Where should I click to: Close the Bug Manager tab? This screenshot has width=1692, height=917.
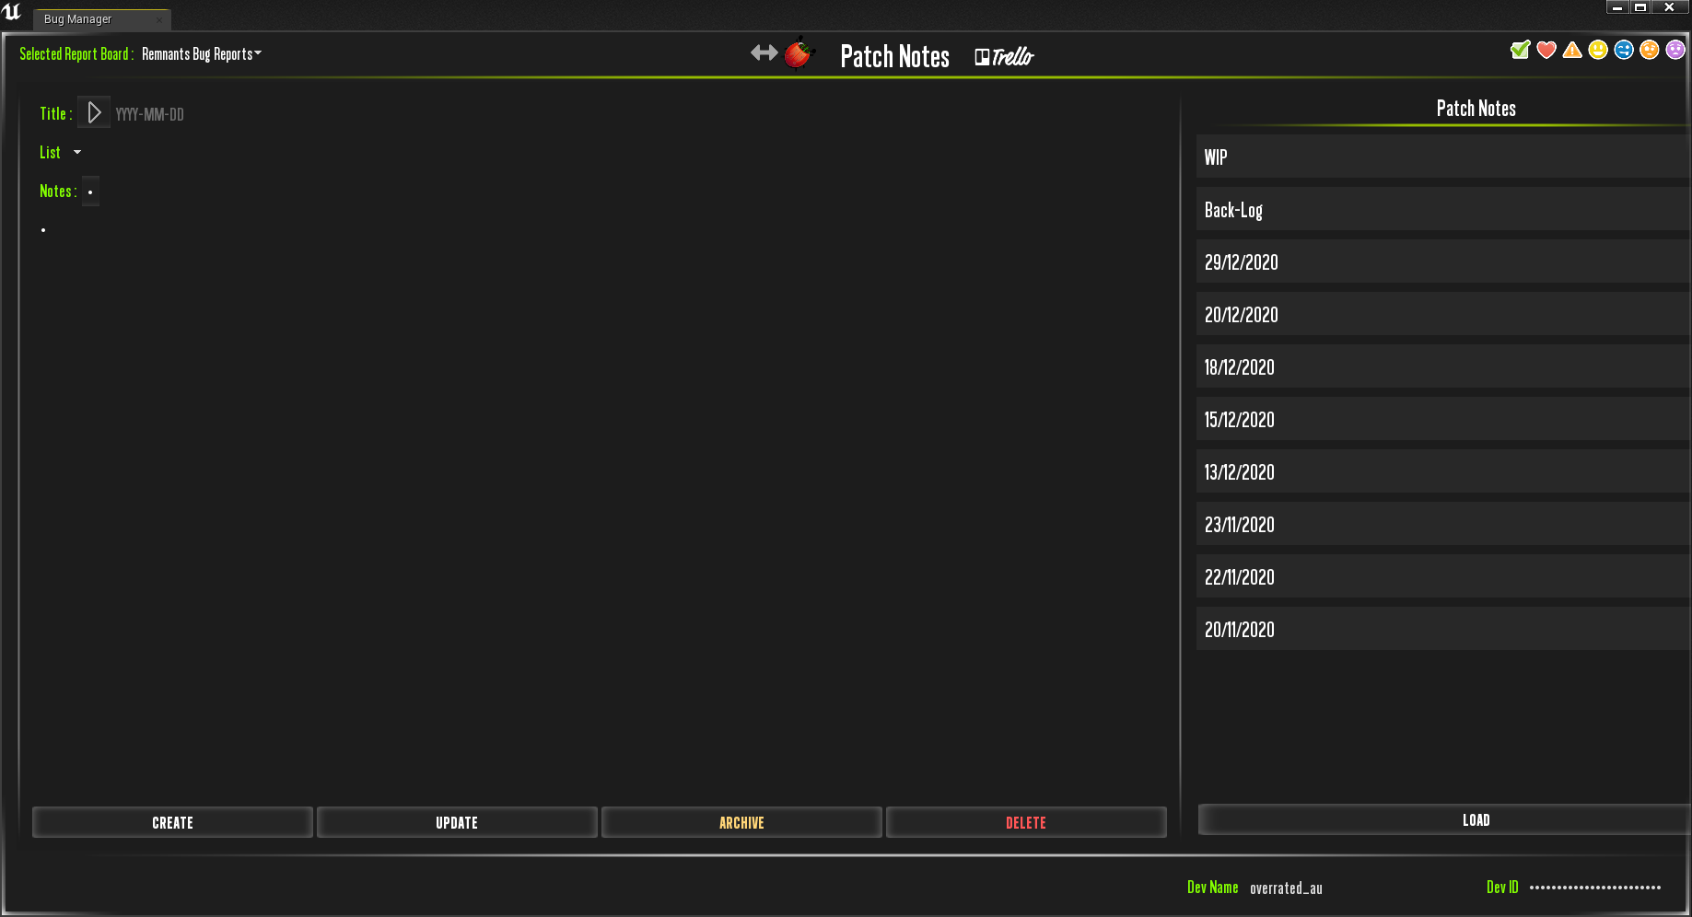pos(159,20)
